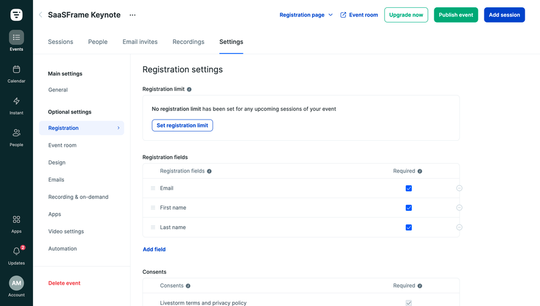This screenshot has height=306, width=540.
Task: Toggle Last name required checkbox
Action: (x=408, y=227)
